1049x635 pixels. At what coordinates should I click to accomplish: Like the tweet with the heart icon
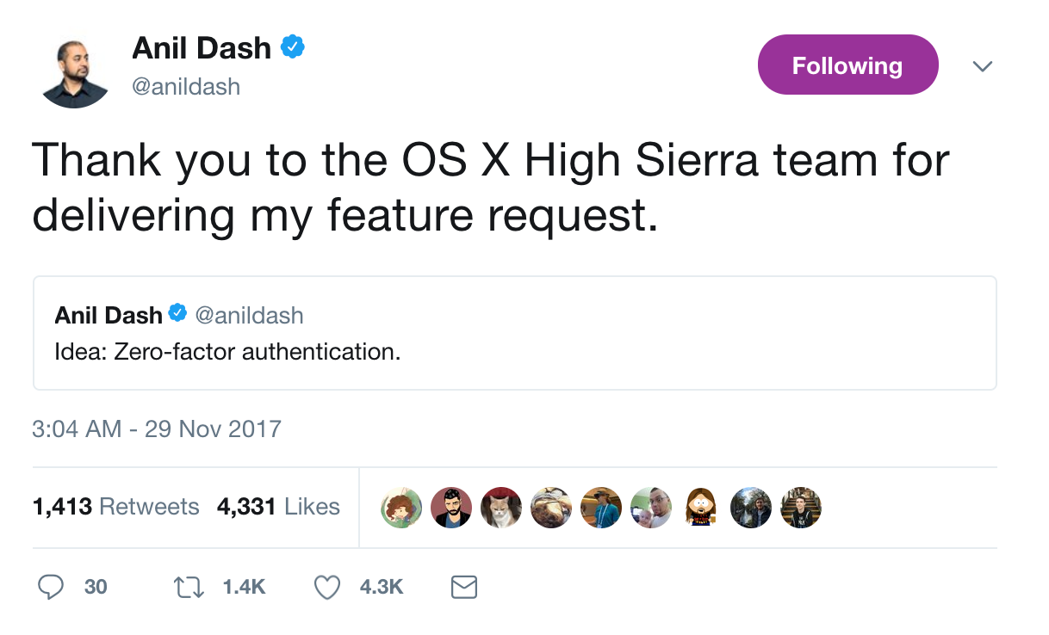pyautogui.click(x=326, y=587)
